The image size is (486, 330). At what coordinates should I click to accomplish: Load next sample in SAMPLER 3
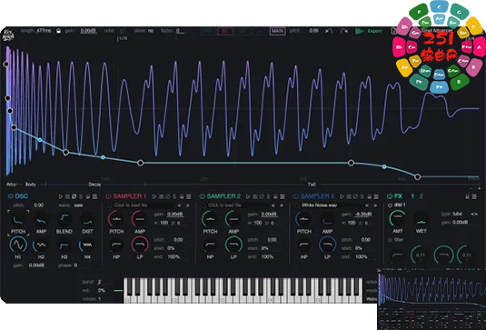pos(375,205)
